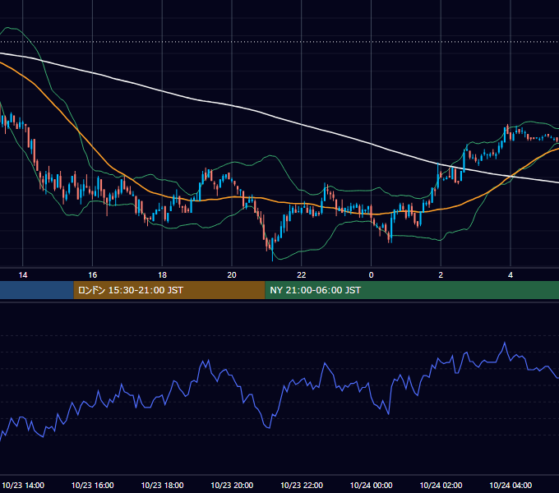This screenshot has height=493, width=559.
Task: Click the 10/23 22:00 label on the lower axis
Action: coord(302,485)
